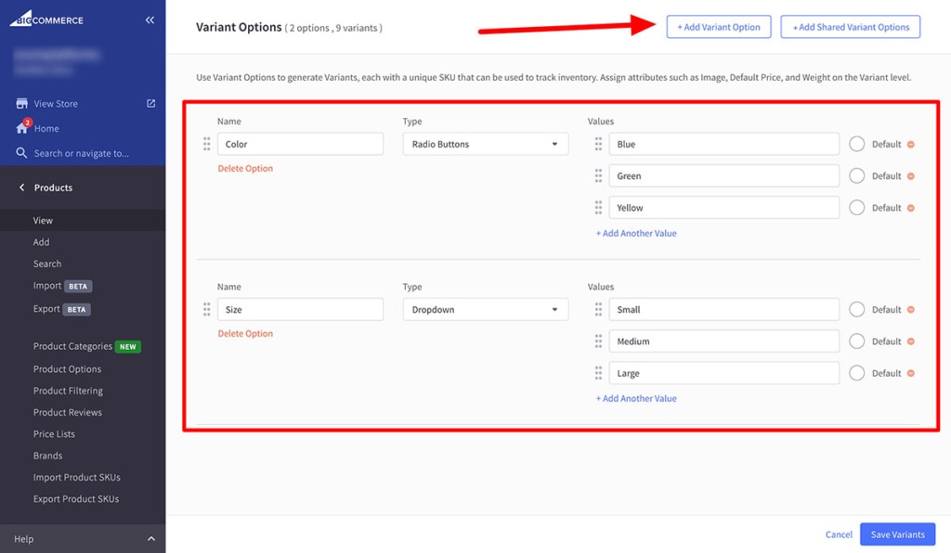
Task: Set Green as the default color value
Action: coord(855,175)
